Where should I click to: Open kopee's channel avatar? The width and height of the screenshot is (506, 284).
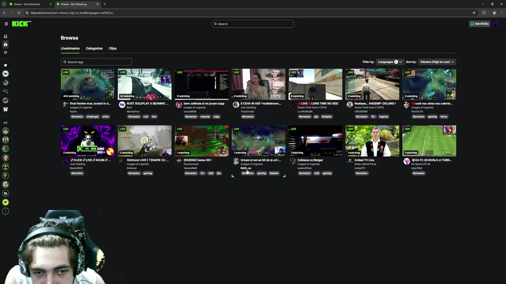click(65, 105)
